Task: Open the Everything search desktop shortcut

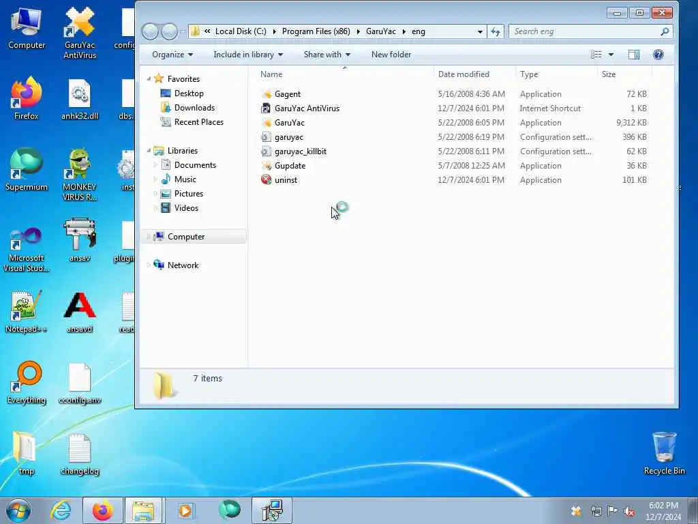Action: click(x=27, y=382)
